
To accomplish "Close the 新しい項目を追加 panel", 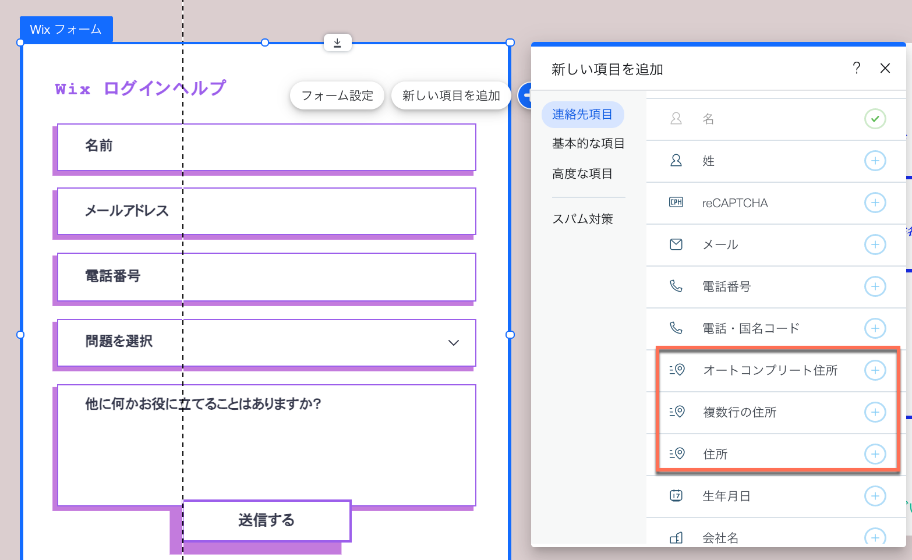I will pos(885,68).
